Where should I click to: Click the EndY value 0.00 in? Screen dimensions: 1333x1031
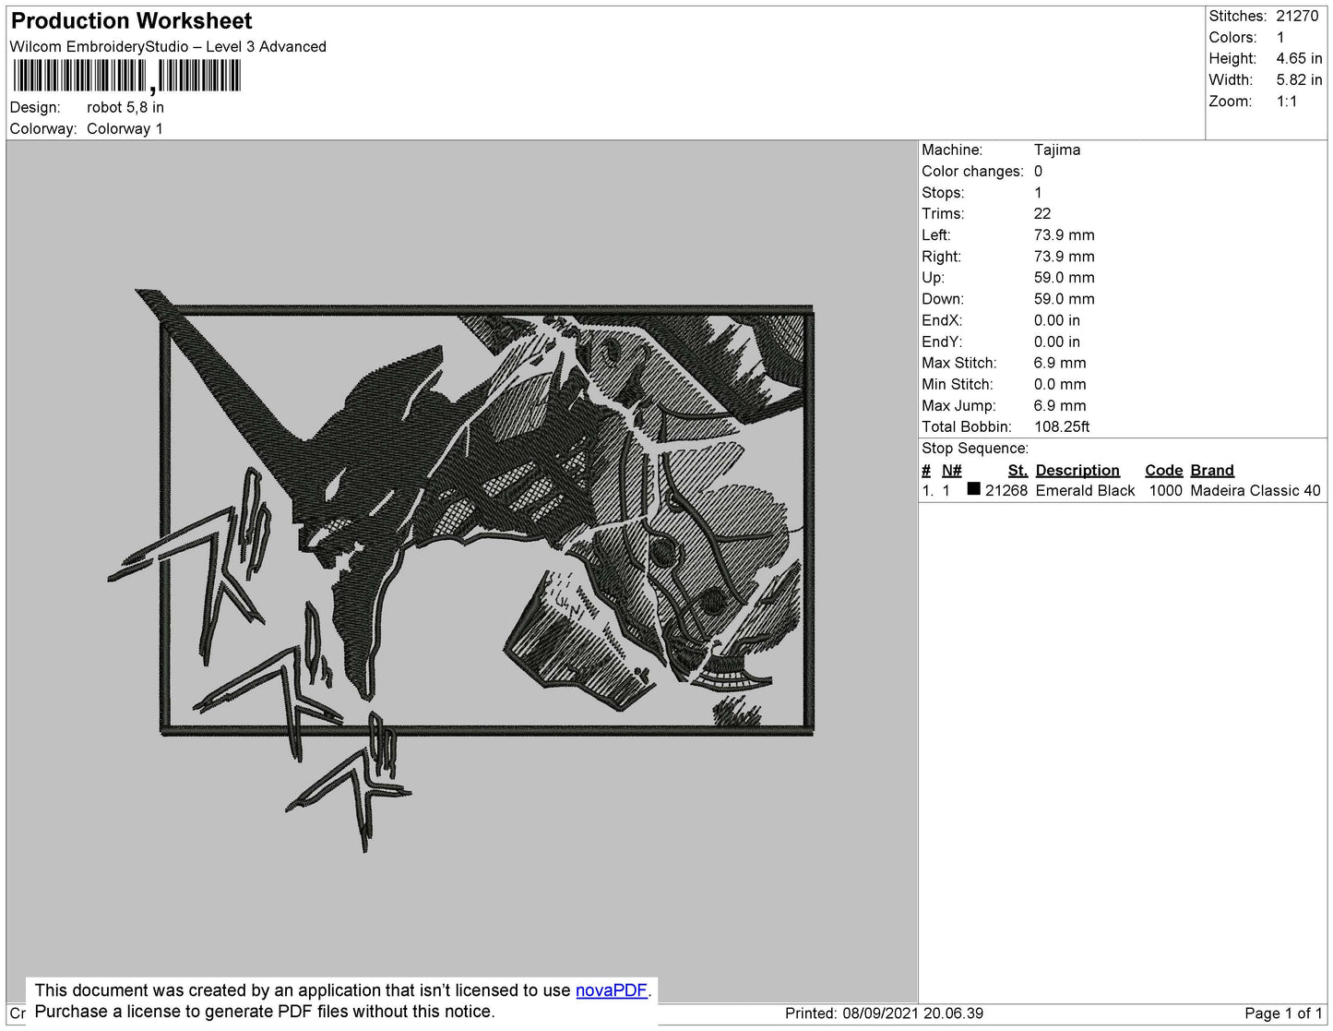click(x=1057, y=342)
